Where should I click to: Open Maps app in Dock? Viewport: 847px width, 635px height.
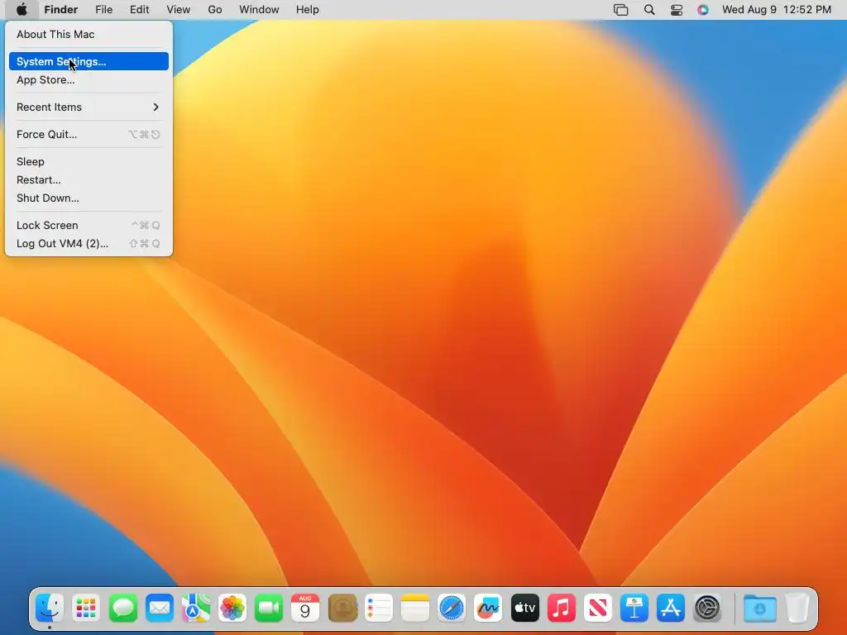(x=195, y=608)
